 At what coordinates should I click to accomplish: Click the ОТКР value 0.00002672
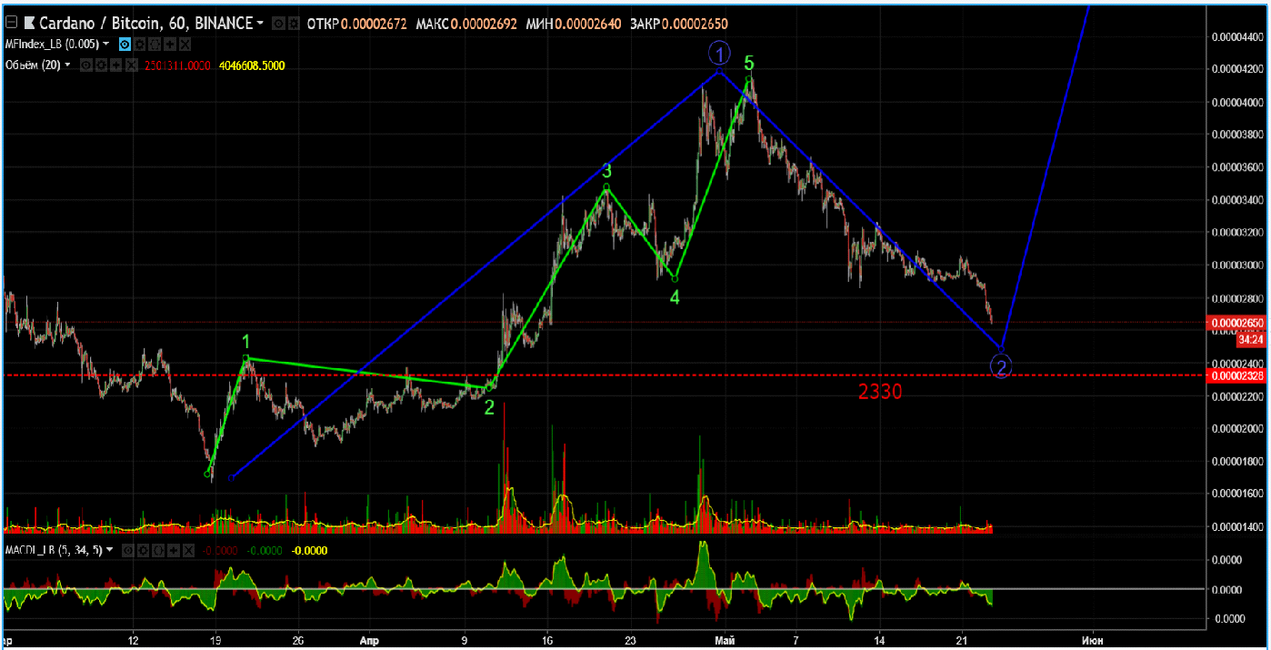(x=374, y=24)
